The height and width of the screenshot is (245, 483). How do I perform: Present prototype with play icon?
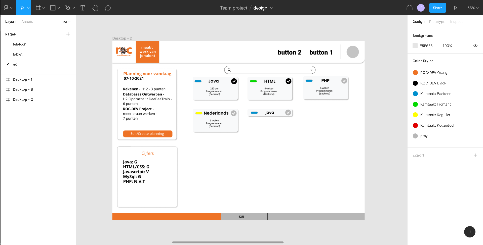tap(456, 8)
